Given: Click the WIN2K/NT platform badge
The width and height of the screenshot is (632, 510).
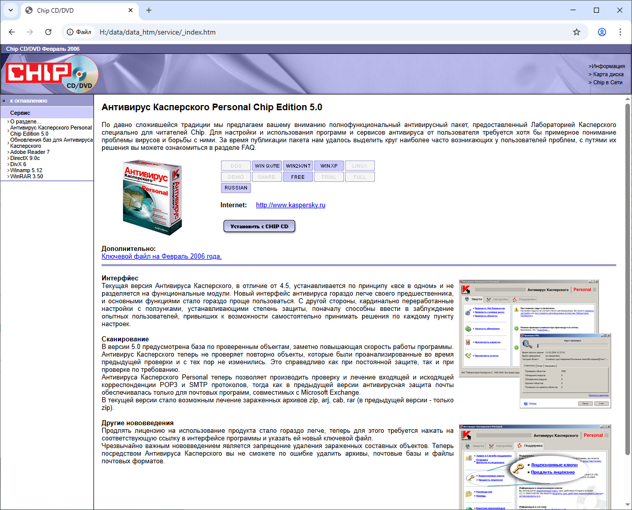Looking at the screenshot, I should pos(298,166).
